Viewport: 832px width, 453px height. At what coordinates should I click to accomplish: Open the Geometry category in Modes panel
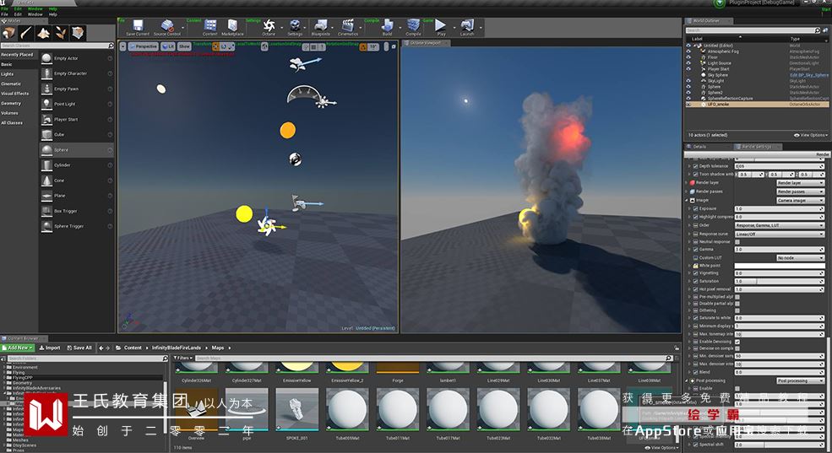pos(11,103)
